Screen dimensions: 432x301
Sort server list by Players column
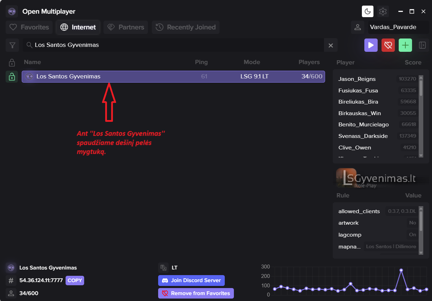(309, 62)
